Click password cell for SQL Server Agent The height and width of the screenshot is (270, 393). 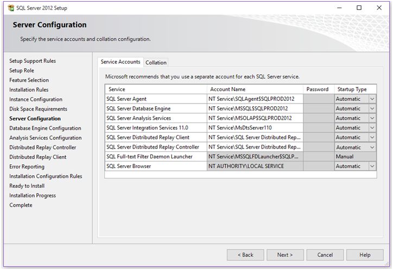click(319, 99)
